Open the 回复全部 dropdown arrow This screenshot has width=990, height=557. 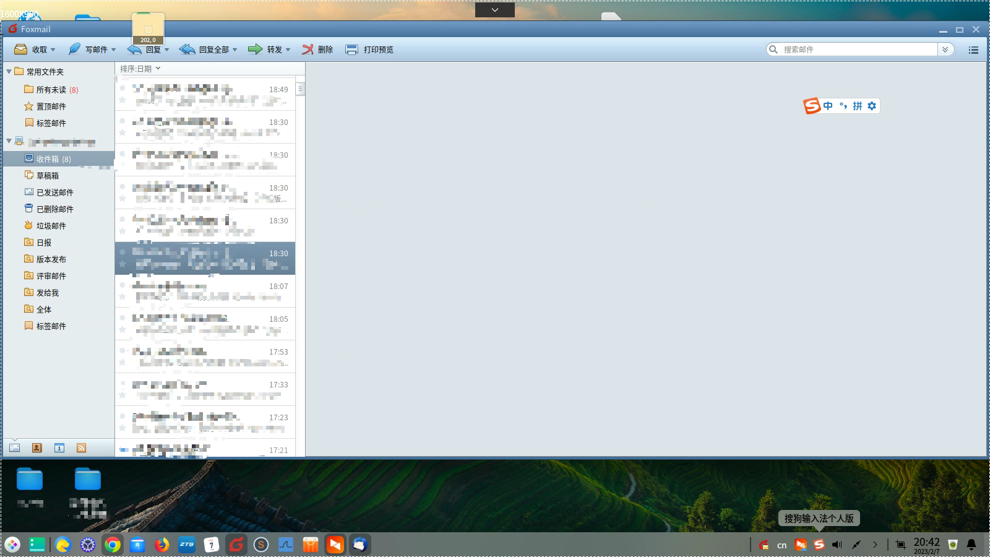(235, 50)
